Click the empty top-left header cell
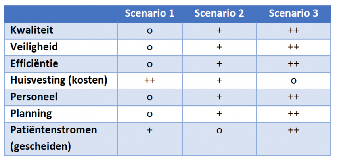 (61, 14)
